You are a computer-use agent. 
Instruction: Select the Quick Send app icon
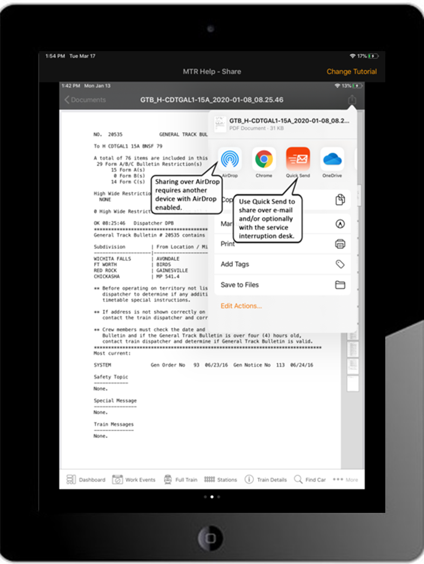298,159
